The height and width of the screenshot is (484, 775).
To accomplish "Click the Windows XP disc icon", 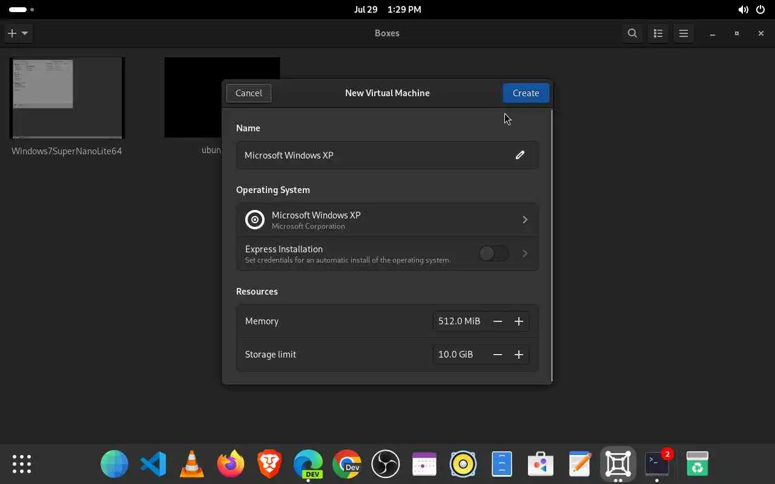I will pos(255,220).
